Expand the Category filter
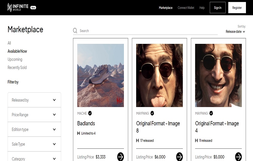Viewport: 253px width, 161px height. pos(34,156)
